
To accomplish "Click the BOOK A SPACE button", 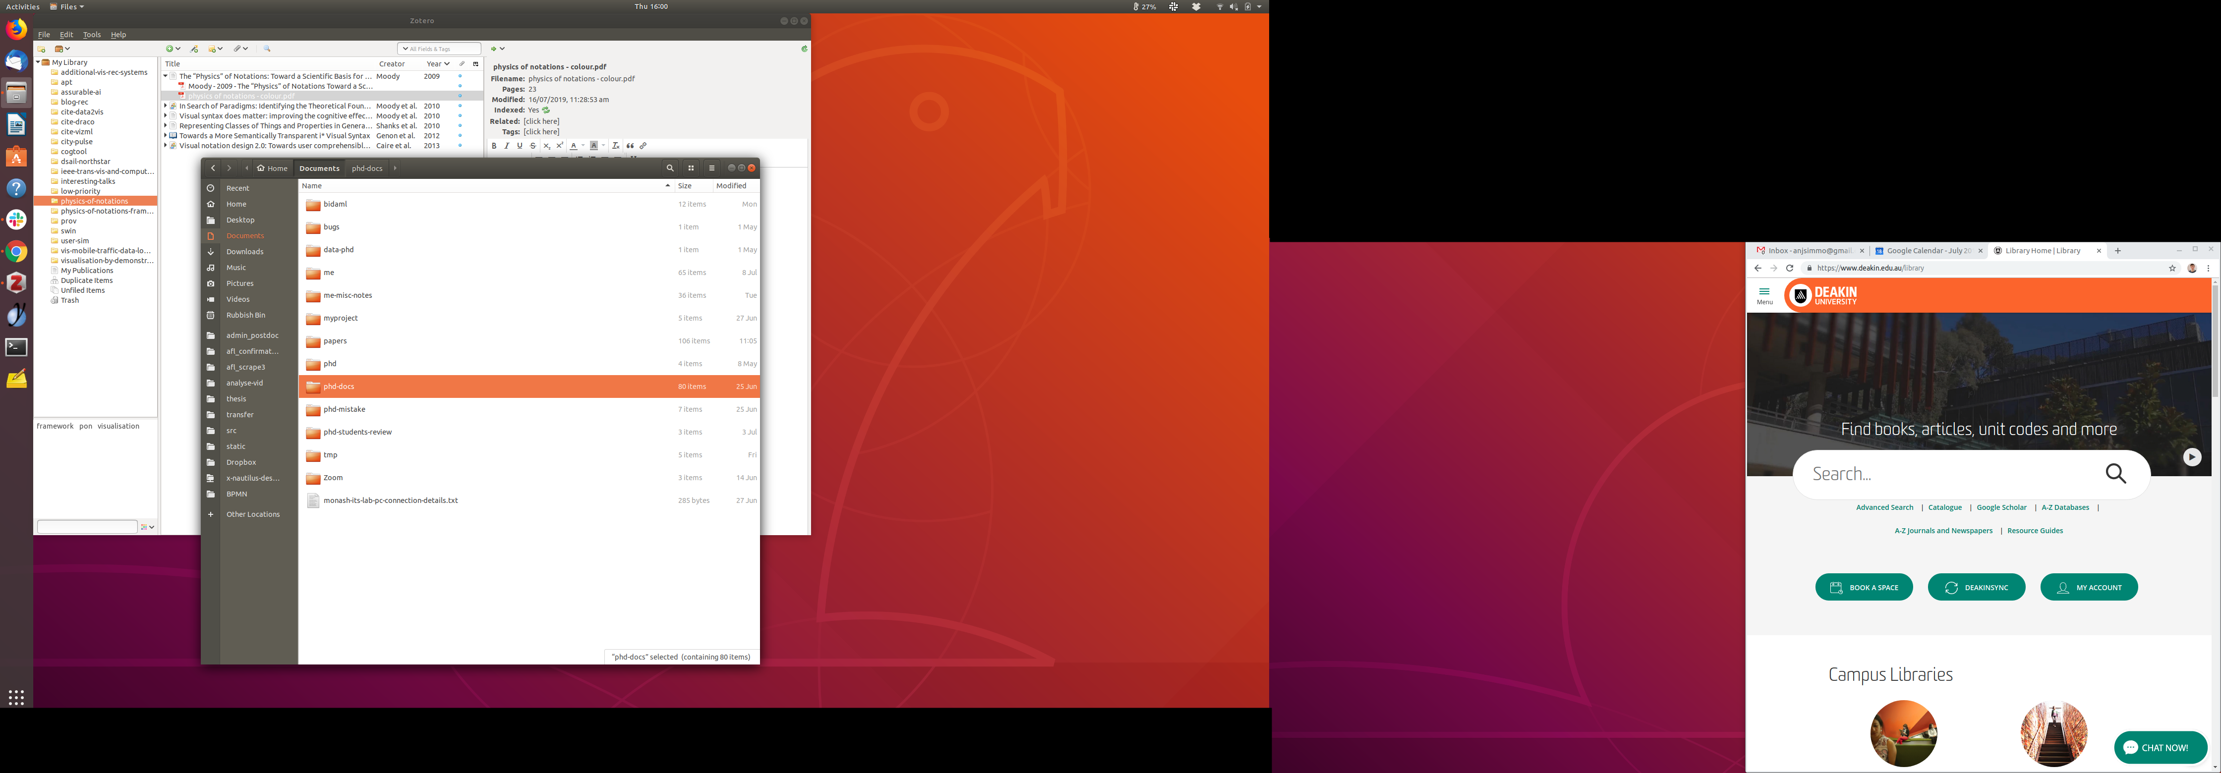I will tap(1863, 588).
